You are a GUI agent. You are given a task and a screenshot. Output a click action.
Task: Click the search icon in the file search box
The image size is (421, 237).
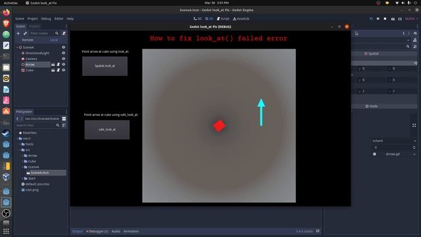(58, 125)
